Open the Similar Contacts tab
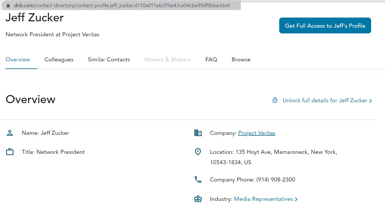The image size is (385, 208). coord(109,60)
